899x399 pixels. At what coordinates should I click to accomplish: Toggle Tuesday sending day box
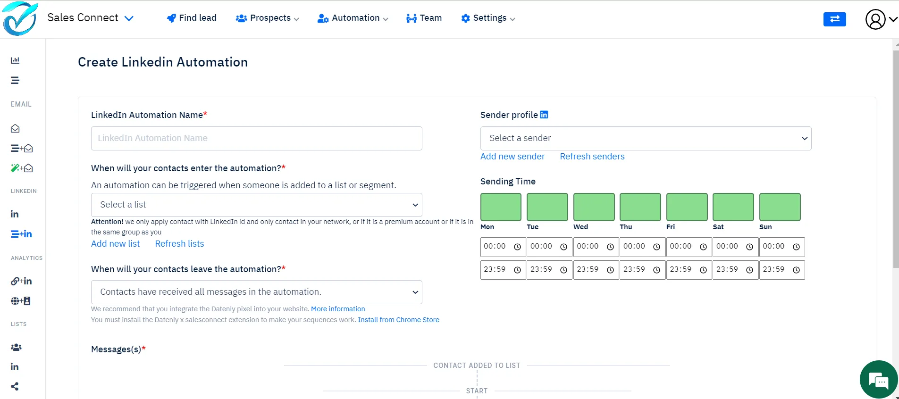pyautogui.click(x=547, y=207)
